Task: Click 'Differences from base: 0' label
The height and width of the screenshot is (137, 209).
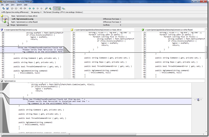Action: pos(112,22)
